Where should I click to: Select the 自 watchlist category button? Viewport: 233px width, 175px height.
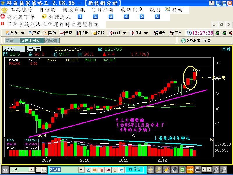[x=115, y=170]
